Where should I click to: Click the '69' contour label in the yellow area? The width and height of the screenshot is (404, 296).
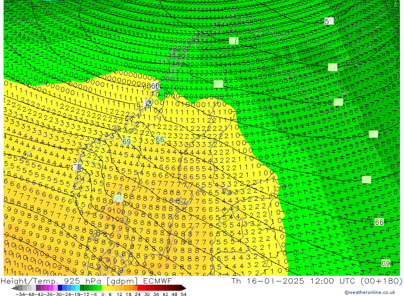[x=126, y=141]
